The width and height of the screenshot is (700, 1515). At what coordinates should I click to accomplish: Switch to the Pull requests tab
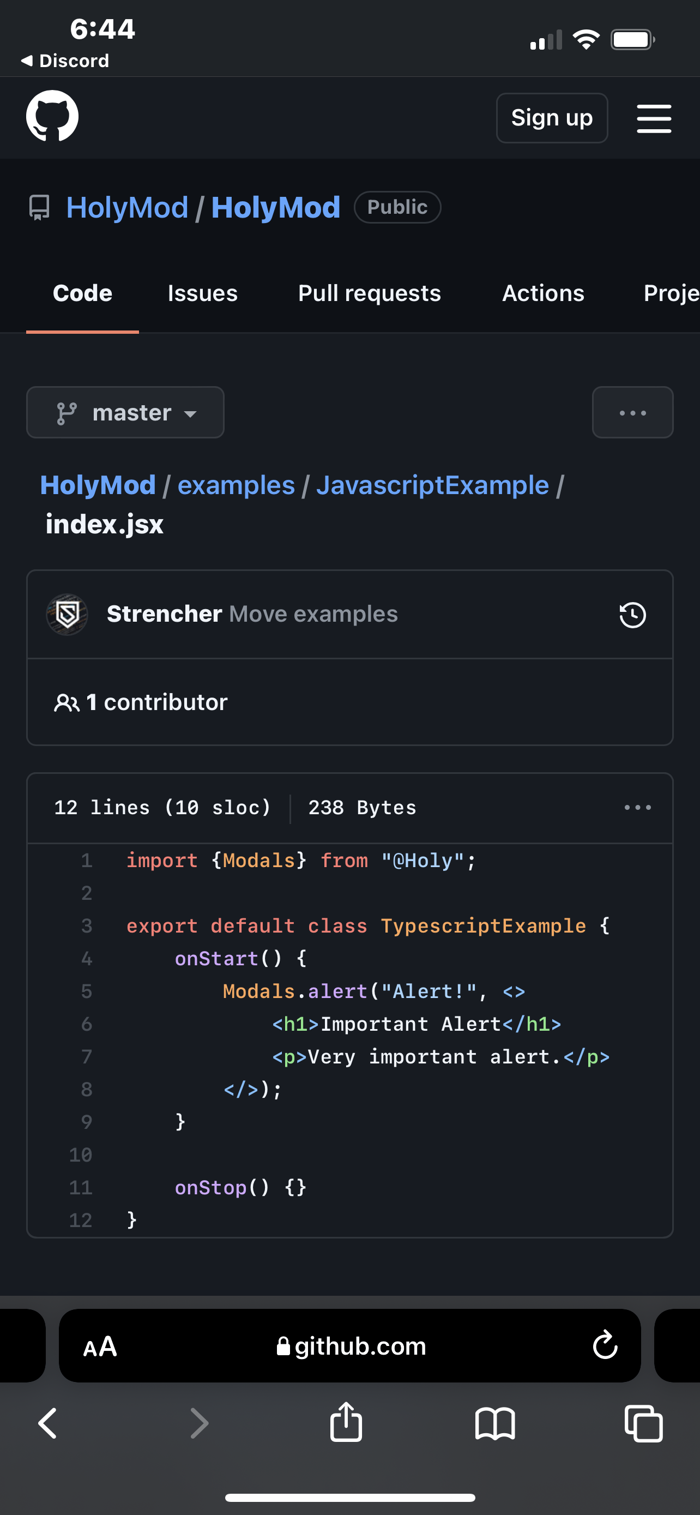(369, 293)
